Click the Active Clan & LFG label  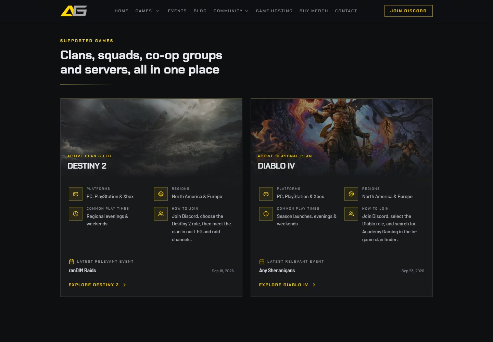89,156
